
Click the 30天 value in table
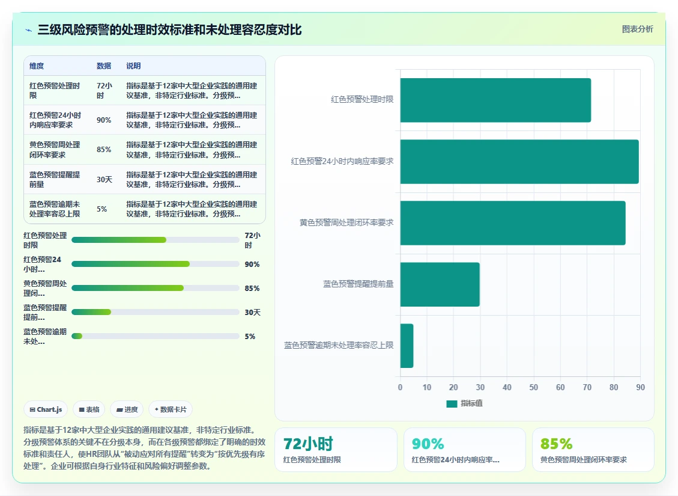click(104, 179)
